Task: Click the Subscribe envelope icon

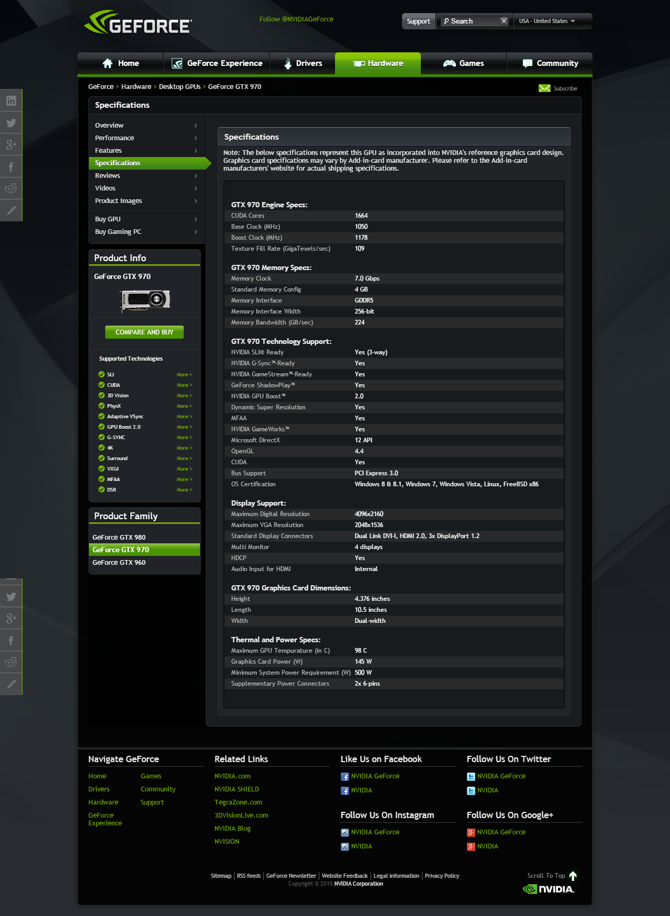Action: [x=544, y=88]
